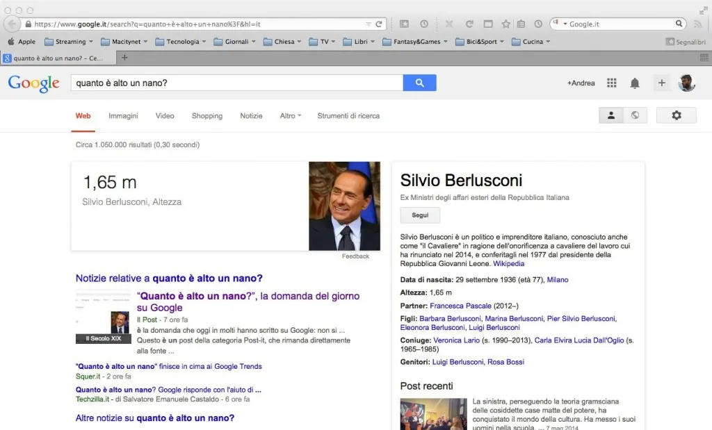Screen dimensions: 712x430
Task: Open the Tecnologia bookmarks folder
Action: (x=177, y=42)
